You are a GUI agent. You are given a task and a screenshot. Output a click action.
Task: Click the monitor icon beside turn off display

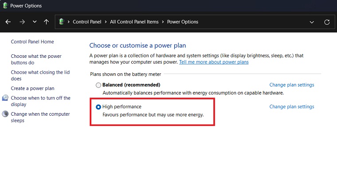point(5,98)
